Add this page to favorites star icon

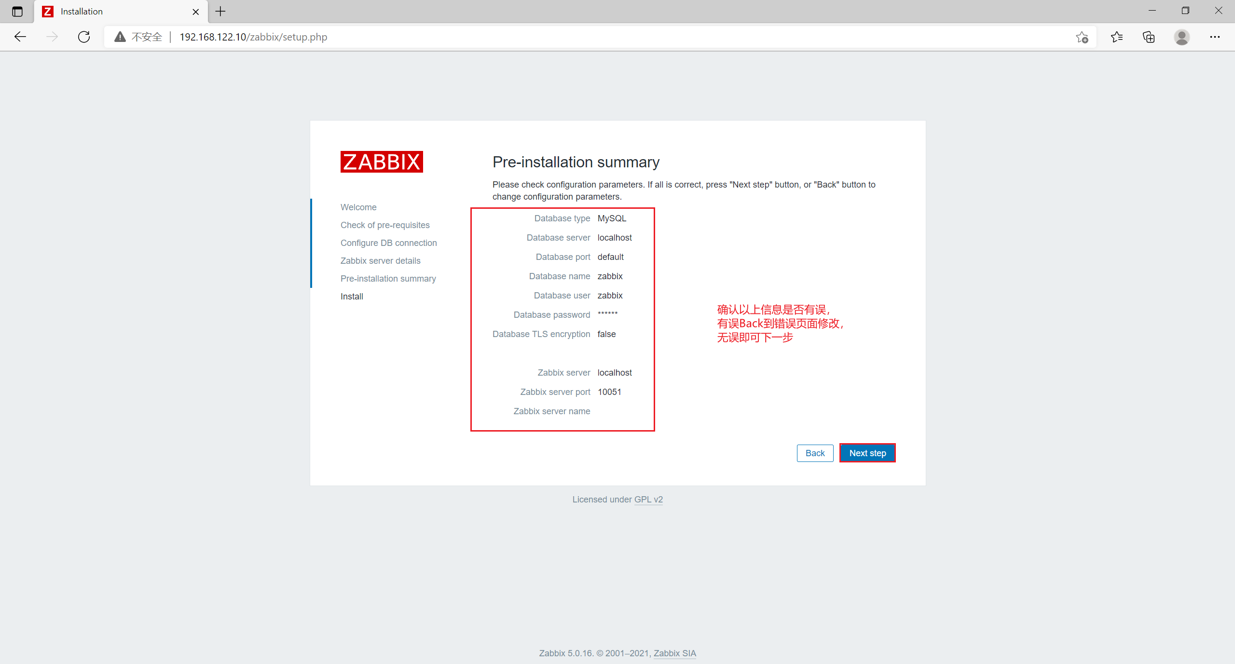[x=1082, y=37]
